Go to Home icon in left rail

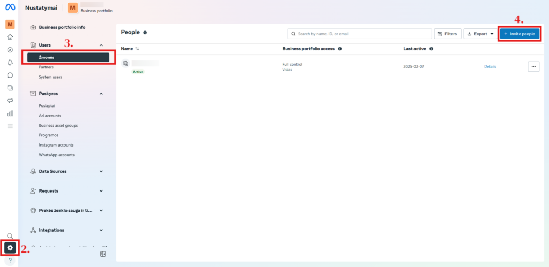tap(10, 37)
